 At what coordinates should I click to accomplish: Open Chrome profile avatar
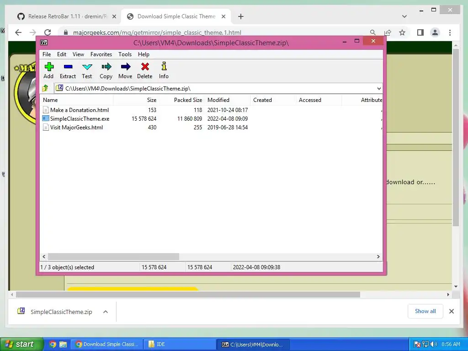pos(435,32)
